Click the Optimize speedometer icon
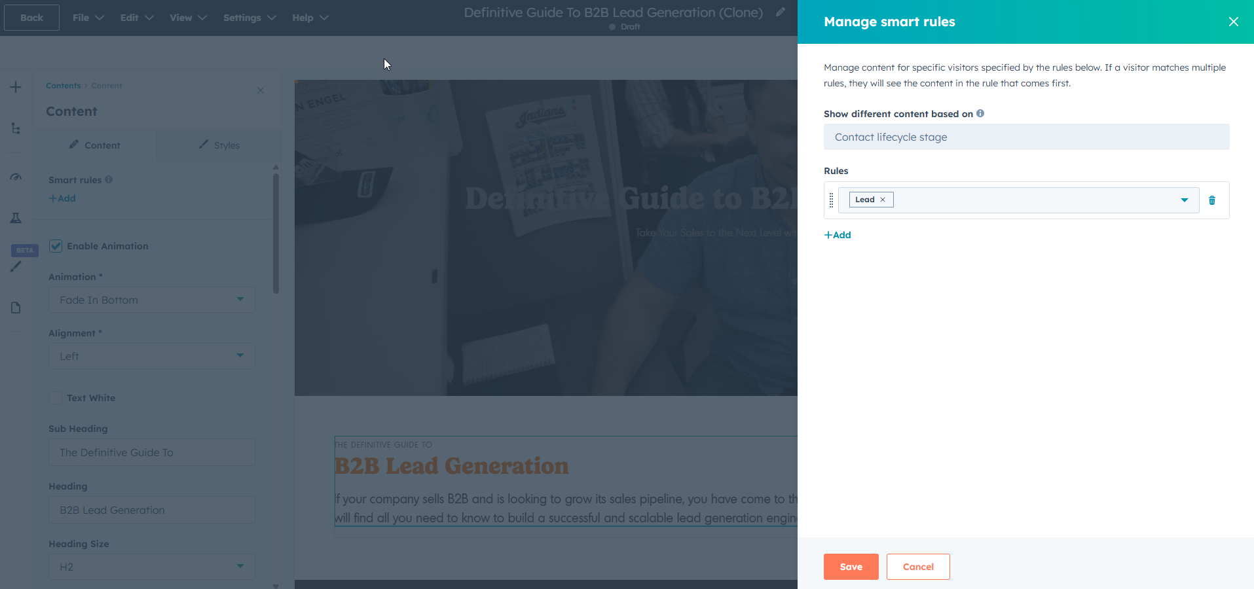Viewport: 1254px width, 589px height. coord(16,177)
